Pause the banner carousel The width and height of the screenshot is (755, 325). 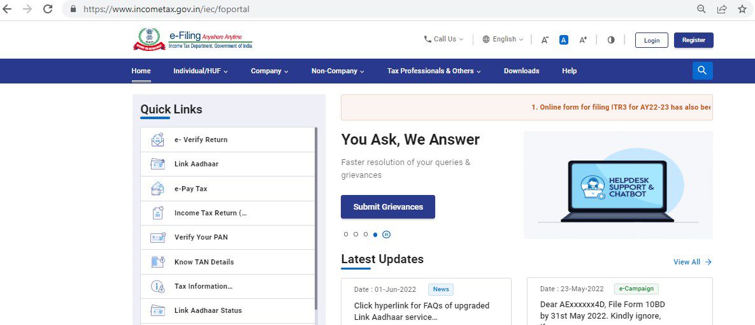pos(386,235)
